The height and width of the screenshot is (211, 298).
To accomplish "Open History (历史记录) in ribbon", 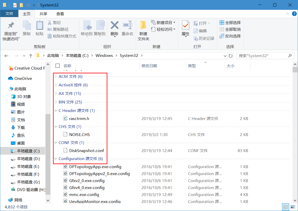I will point(204,39).
